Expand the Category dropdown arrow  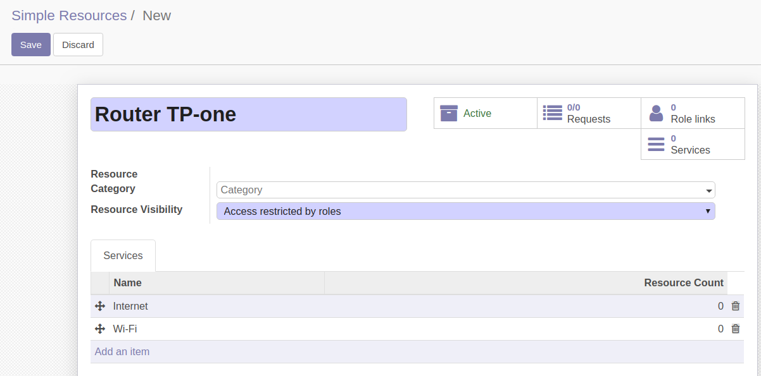pos(708,190)
